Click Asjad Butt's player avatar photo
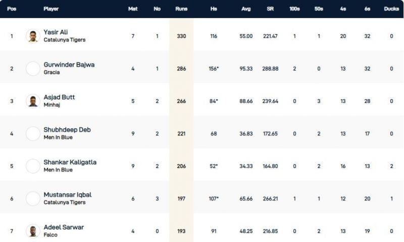The width and height of the screenshot is (404, 242). 33,101
